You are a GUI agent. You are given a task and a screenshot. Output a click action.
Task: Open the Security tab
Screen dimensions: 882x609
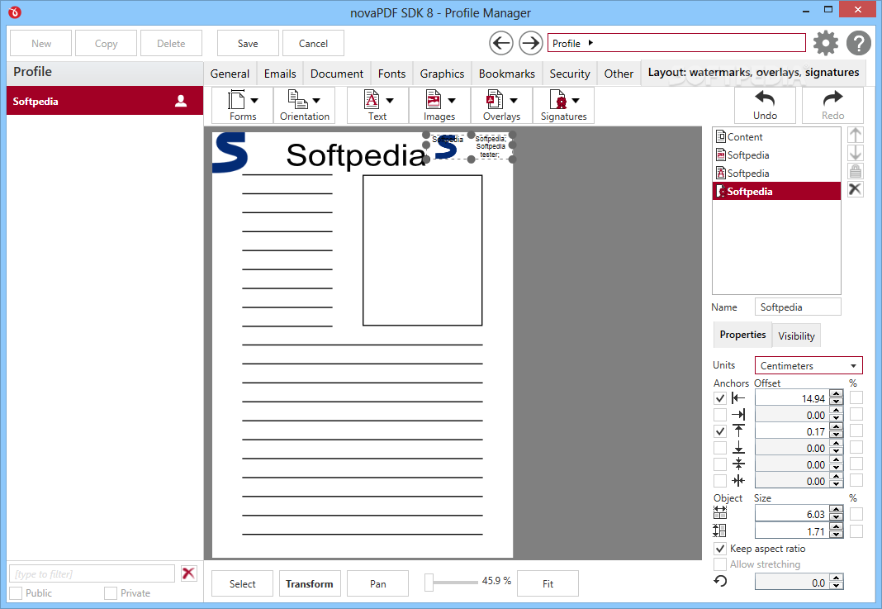tap(570, 74)
